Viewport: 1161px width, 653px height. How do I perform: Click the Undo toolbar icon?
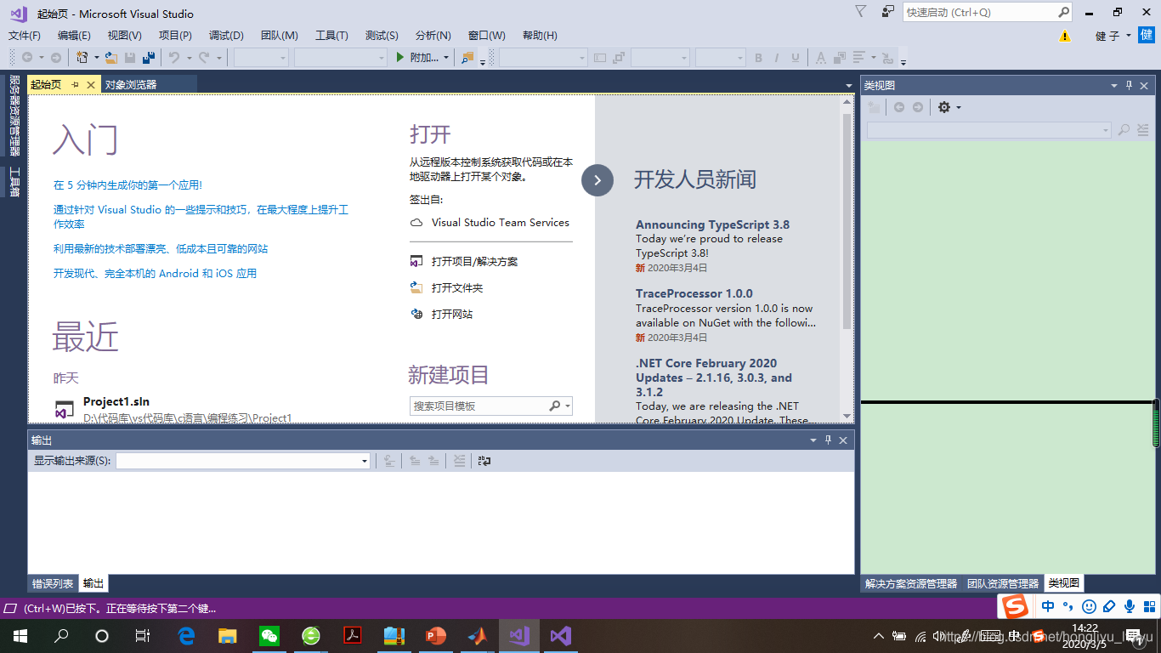(x=173, y=58)
